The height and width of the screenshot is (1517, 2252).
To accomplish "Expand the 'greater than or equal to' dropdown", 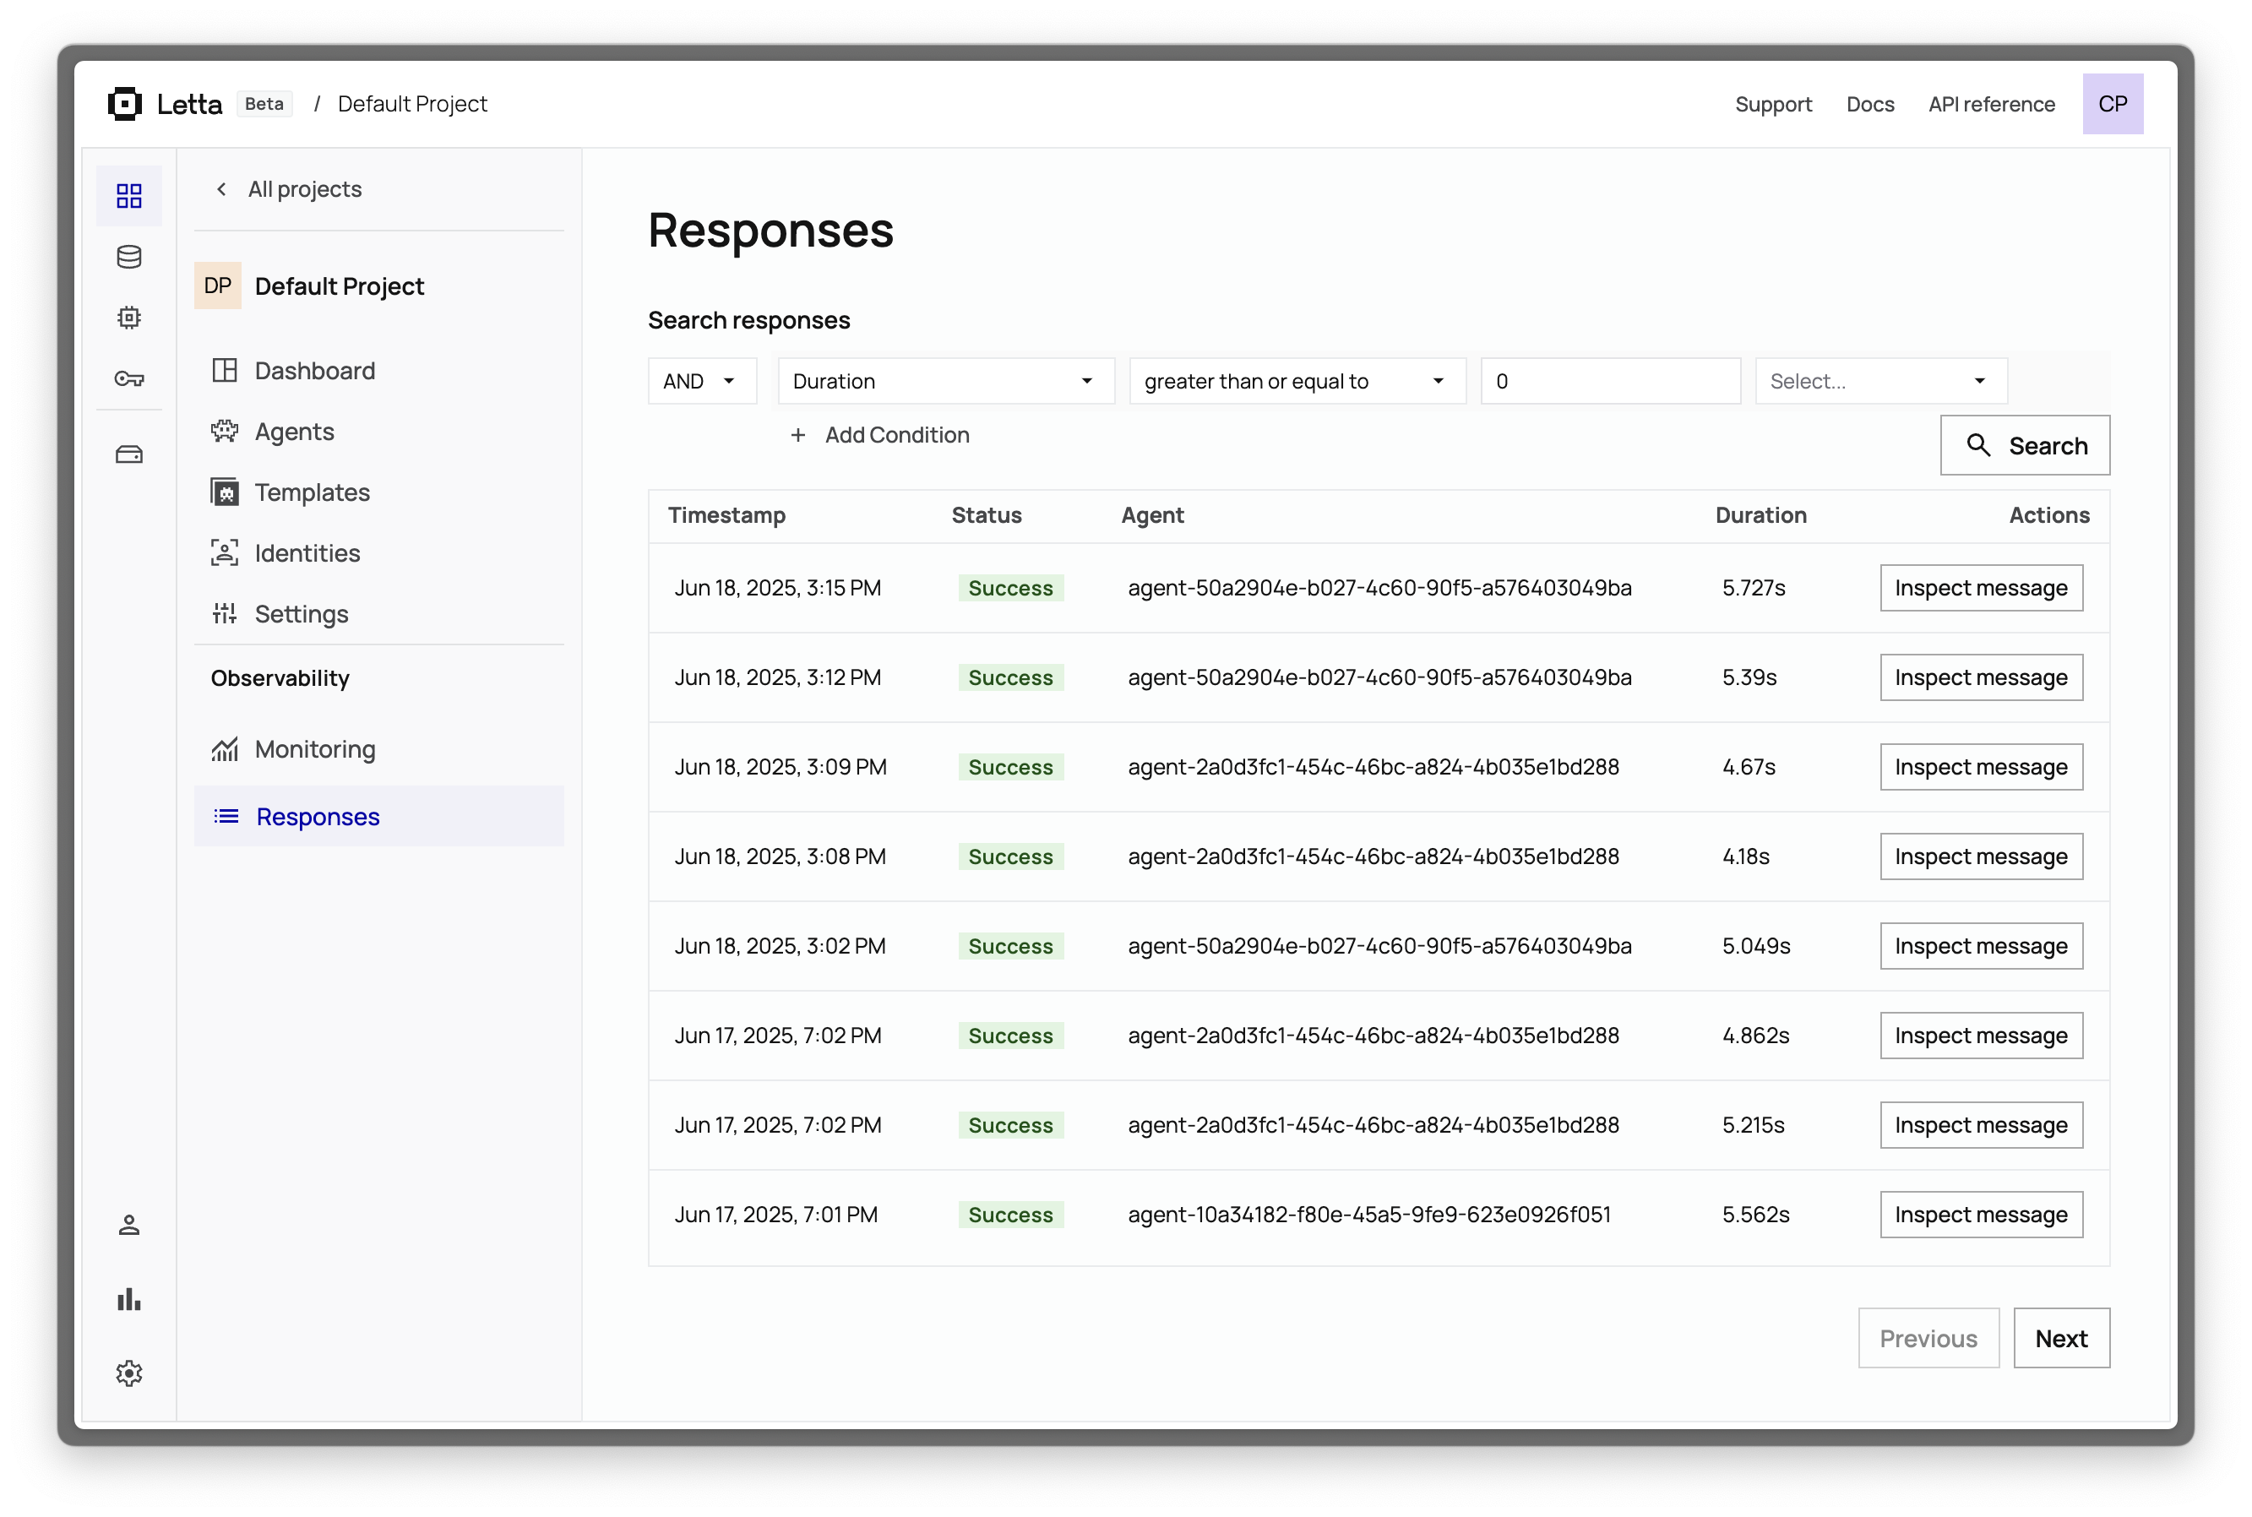I will point(1297,381).
